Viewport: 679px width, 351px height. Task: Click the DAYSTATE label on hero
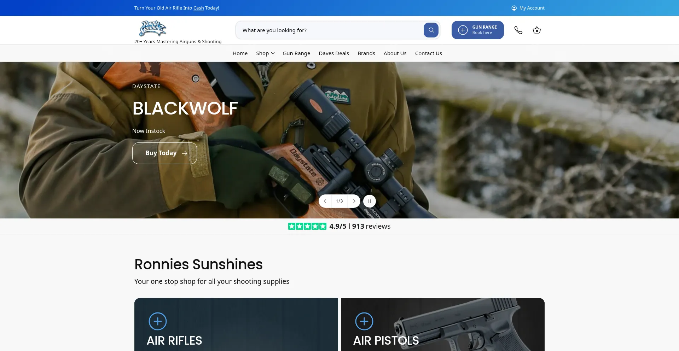146,86
